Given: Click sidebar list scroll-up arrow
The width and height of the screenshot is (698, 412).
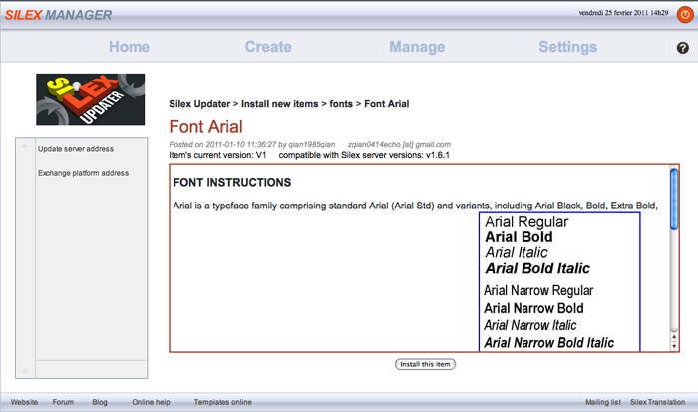Looking at the screenshot, I should pos(25,146).
